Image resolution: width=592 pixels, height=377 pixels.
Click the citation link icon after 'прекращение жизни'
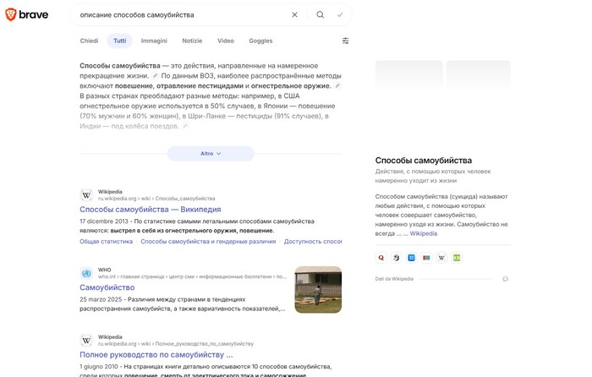pos(155,76)
